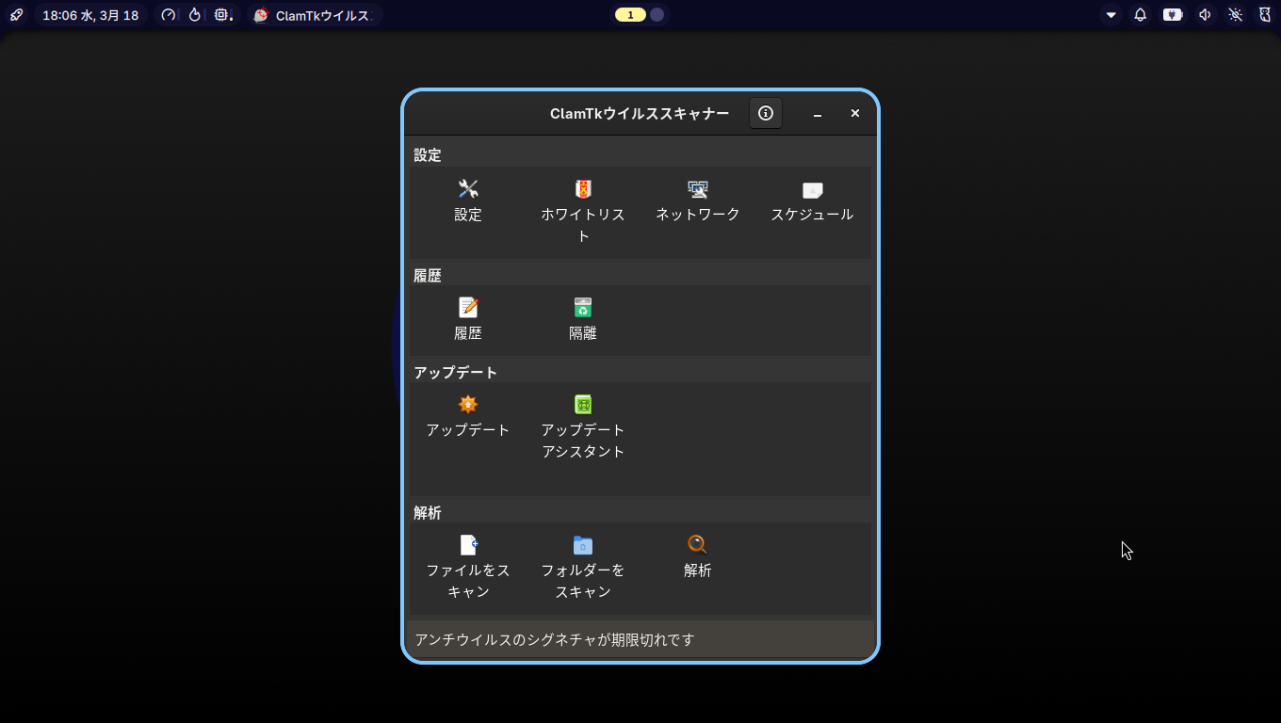Launch the アップデートアシスタント icon
Image resolution: width=1281 pixels, height=723 pixels.
[x=583, y=405]
